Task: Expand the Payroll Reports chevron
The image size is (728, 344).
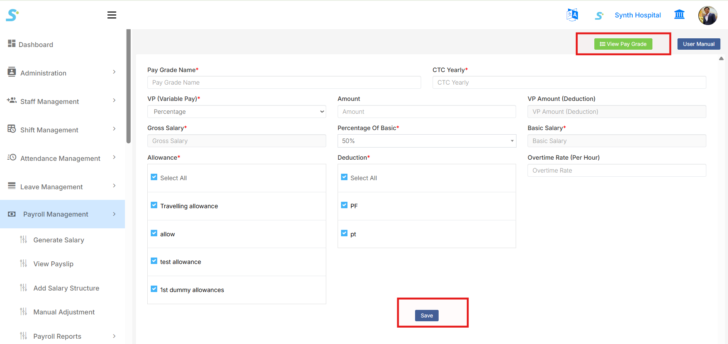Action: (114, 336)
